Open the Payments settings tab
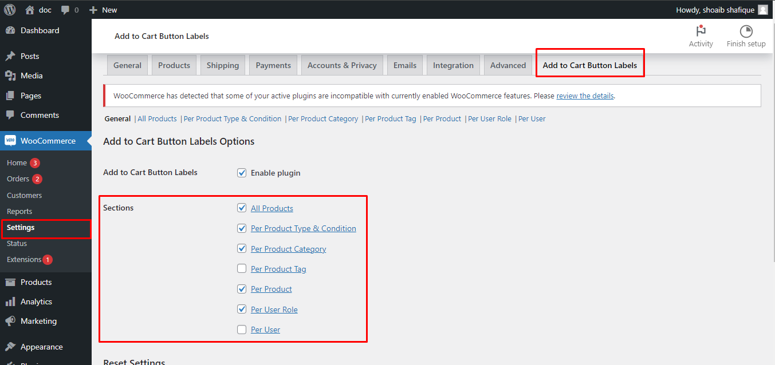 pyautogui.click(x=273, y=65)
